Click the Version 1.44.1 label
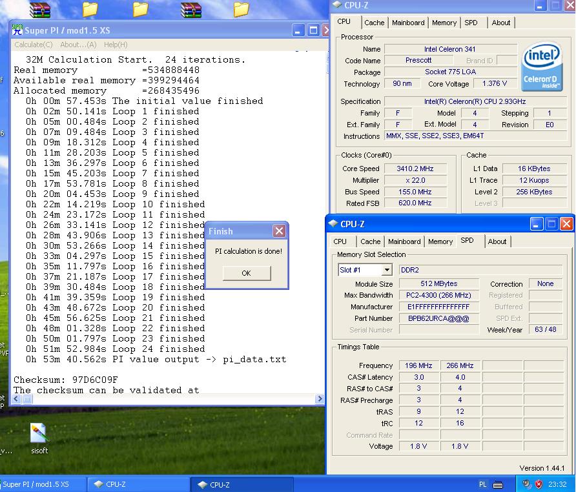Image resolution: width=576 pixels, height=492 pixels. click(x=542, y=468)
